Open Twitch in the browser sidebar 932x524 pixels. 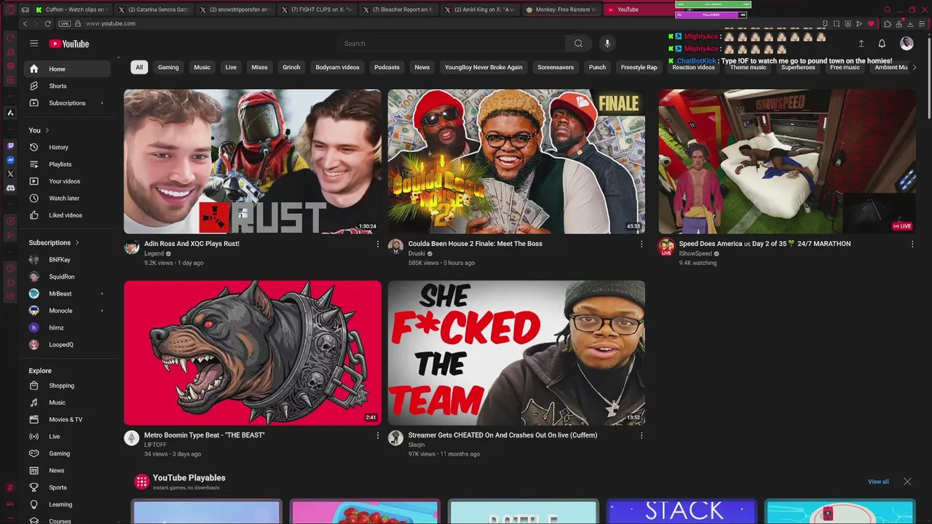(10, 146)
